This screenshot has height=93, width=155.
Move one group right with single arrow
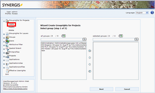point(90,58)
